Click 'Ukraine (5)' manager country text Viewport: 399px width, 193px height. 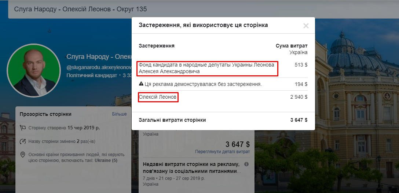pyautogui.click(x=106, y=160)
